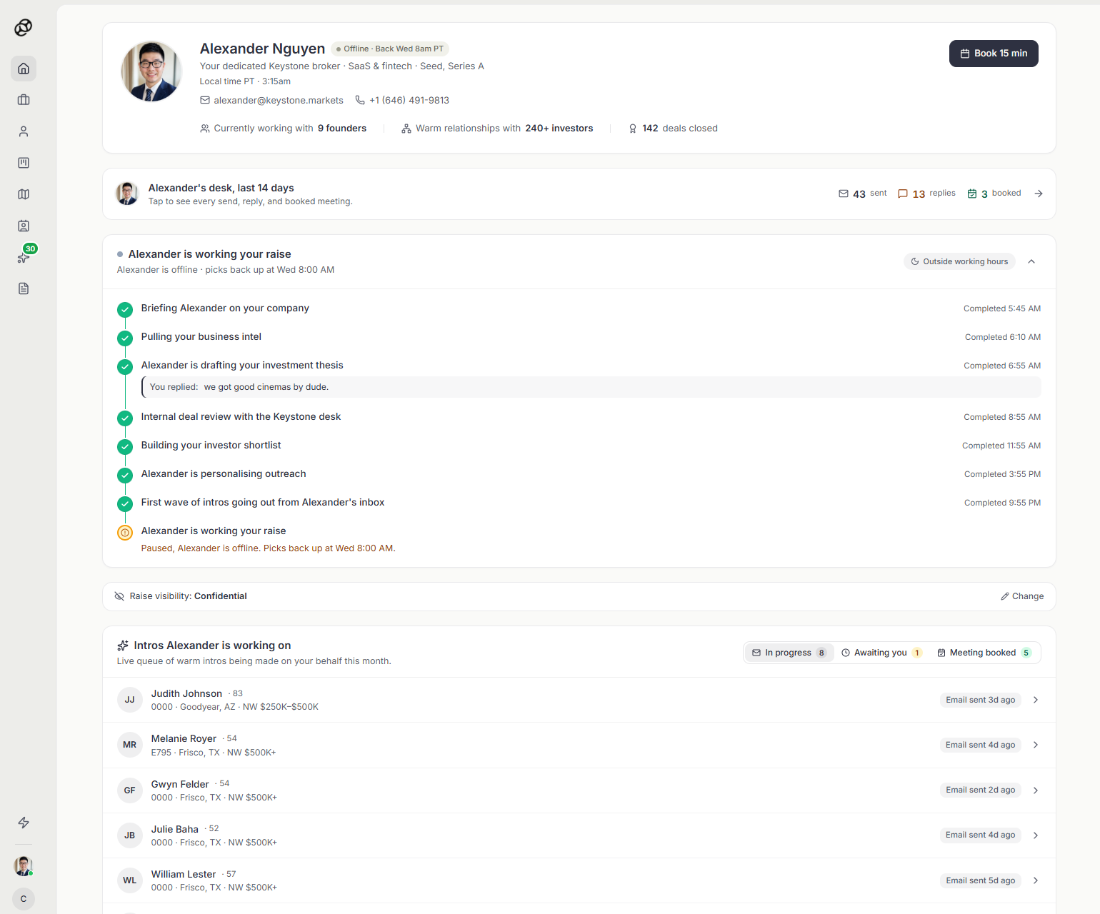Open the document icon in sidebar
The image size is (1100, 914).
click(24, 288)
